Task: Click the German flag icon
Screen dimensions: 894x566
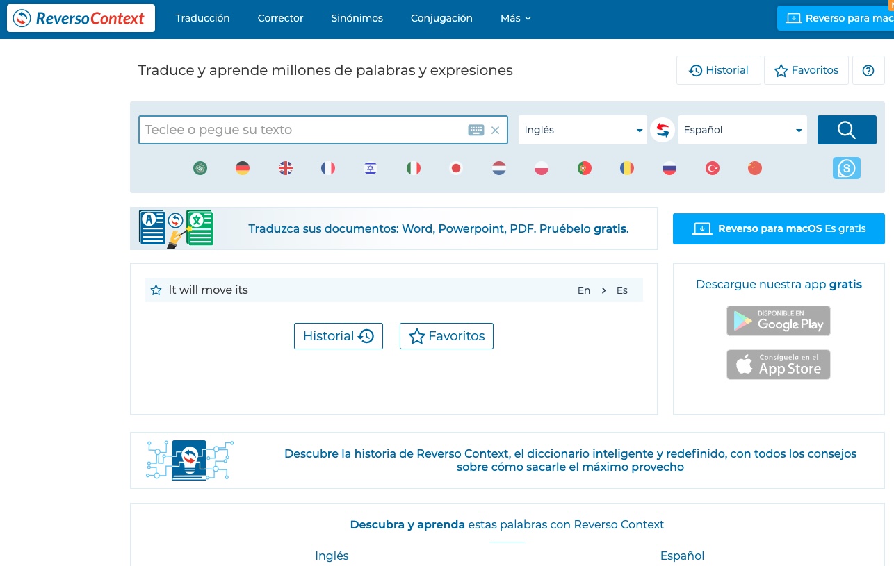Action: [x=243, y=168]
